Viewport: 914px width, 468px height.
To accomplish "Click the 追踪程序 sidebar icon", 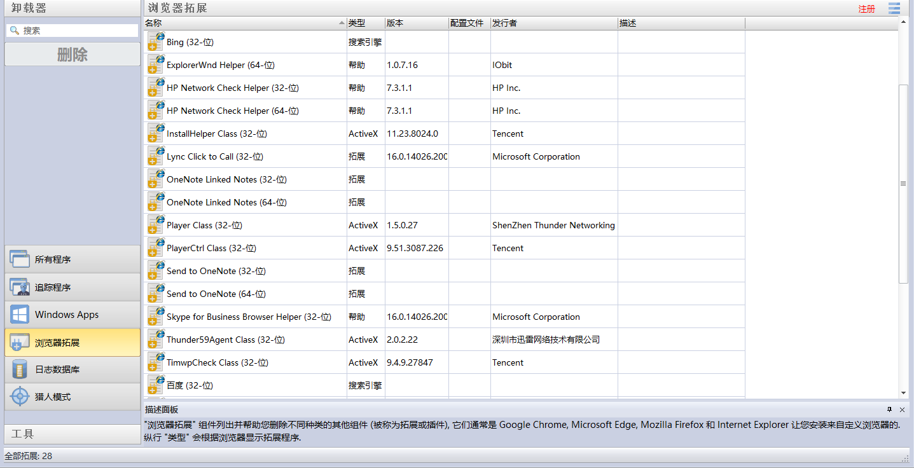I will (20, 287).
